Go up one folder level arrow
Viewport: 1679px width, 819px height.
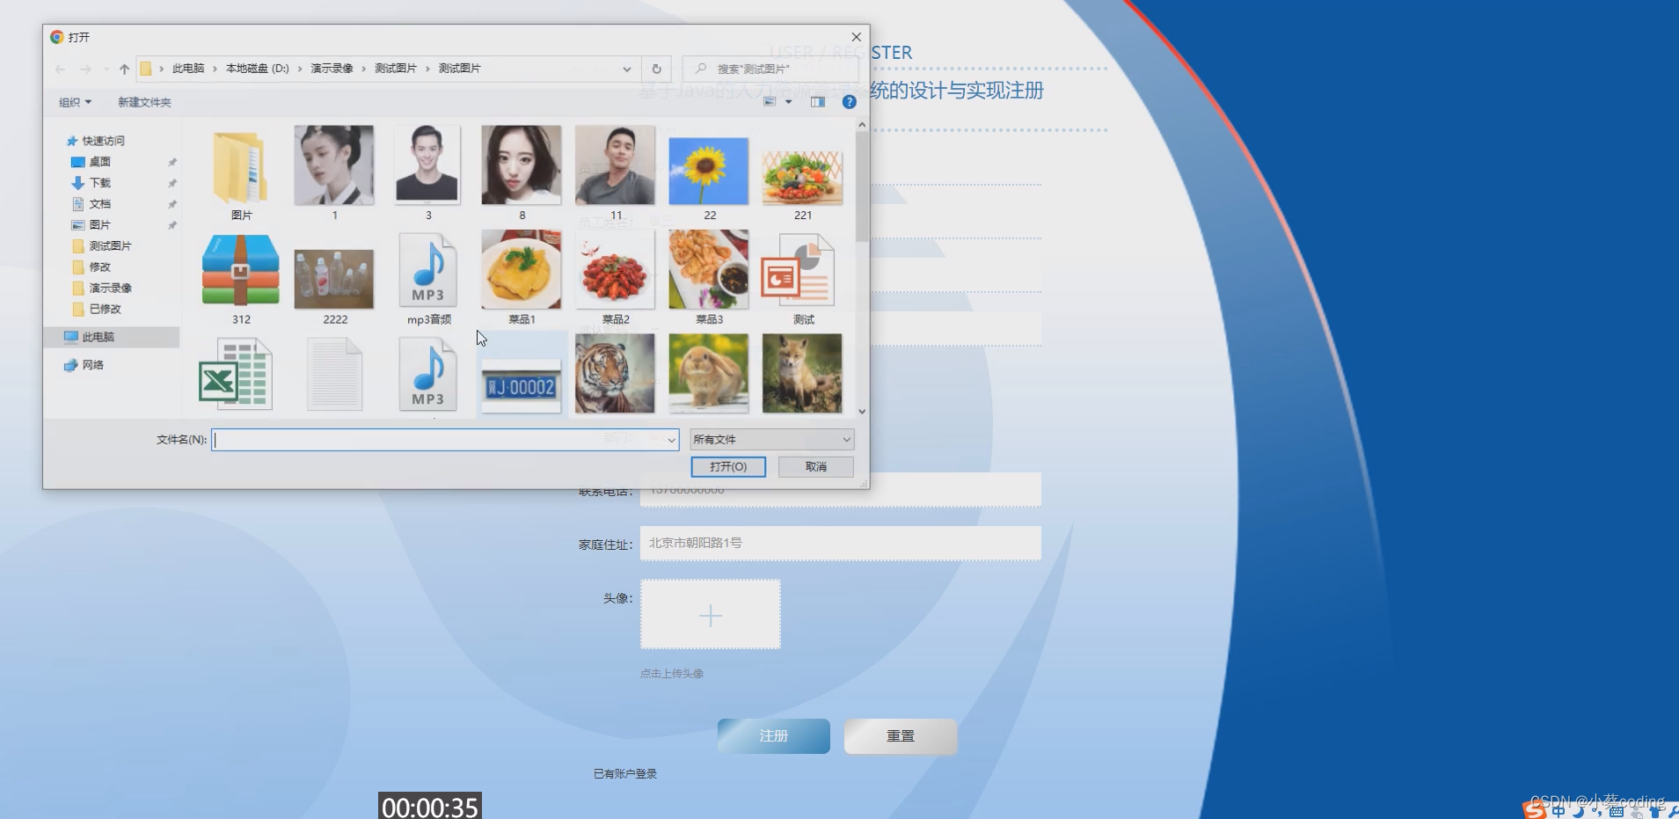pyautogui.click(x=124, y=69)
